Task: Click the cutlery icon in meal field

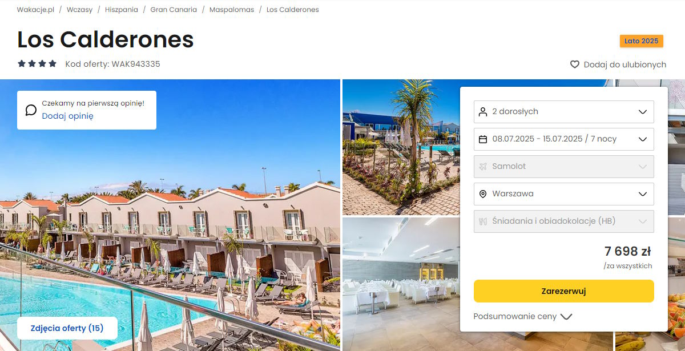Action: (x=483, y=221)
